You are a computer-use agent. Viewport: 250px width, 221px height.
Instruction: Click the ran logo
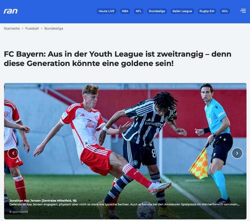coord(11,11)
